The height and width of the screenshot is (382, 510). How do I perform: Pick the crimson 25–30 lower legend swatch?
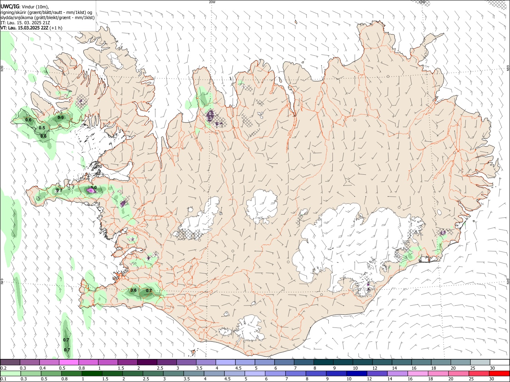[479, 373]
